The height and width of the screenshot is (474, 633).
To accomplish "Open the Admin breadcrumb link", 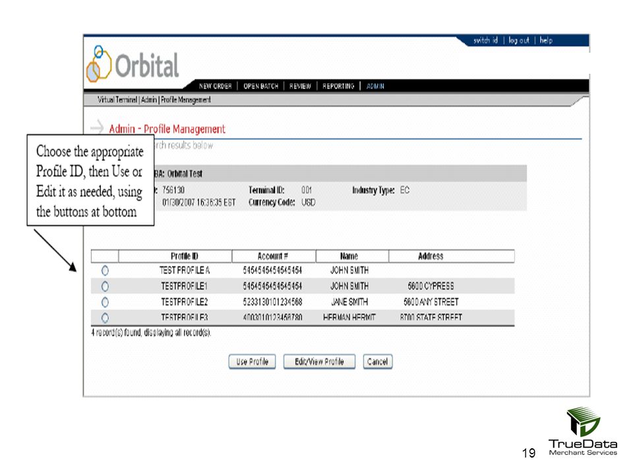I will [x=149, y=99].
